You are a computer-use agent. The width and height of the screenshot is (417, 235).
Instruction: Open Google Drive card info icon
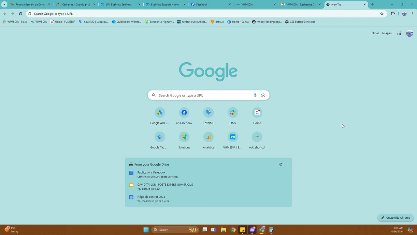pos(280,164)
